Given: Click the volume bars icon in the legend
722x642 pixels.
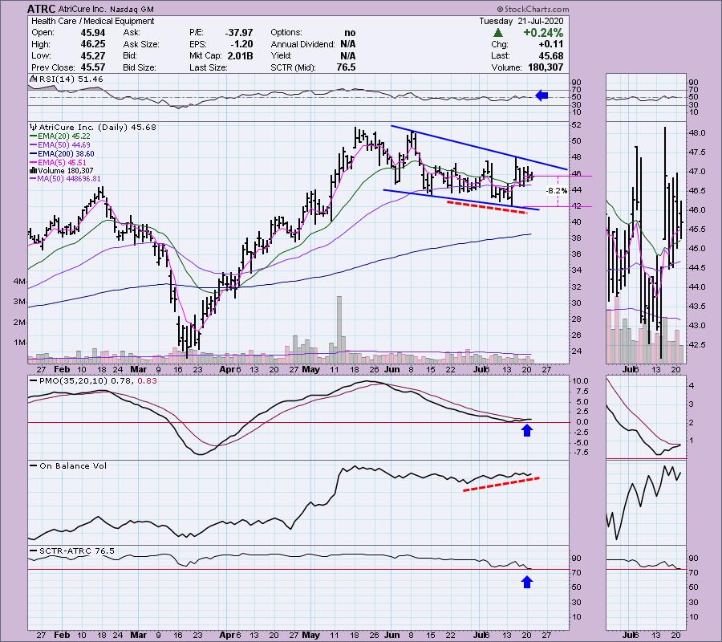Looking at the screenshot, I should (33, 171).
